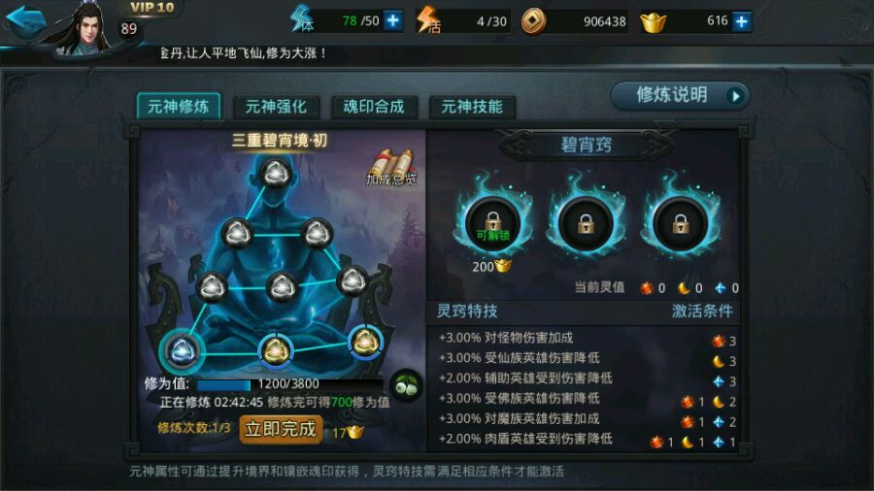
Task: Click the 修为值 progress bar
Action: click(x=288, y=383)
